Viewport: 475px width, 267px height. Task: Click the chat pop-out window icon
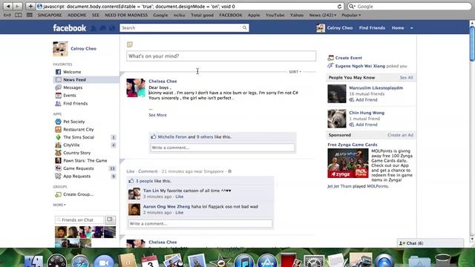click(x=110, y=220)
